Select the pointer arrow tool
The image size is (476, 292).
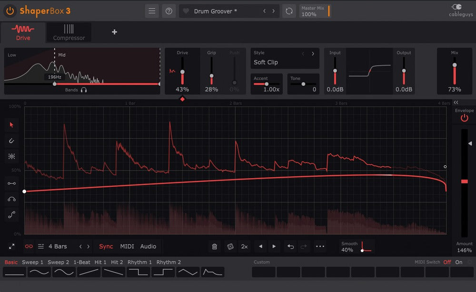pyautogui.click(x=11, y=125)
